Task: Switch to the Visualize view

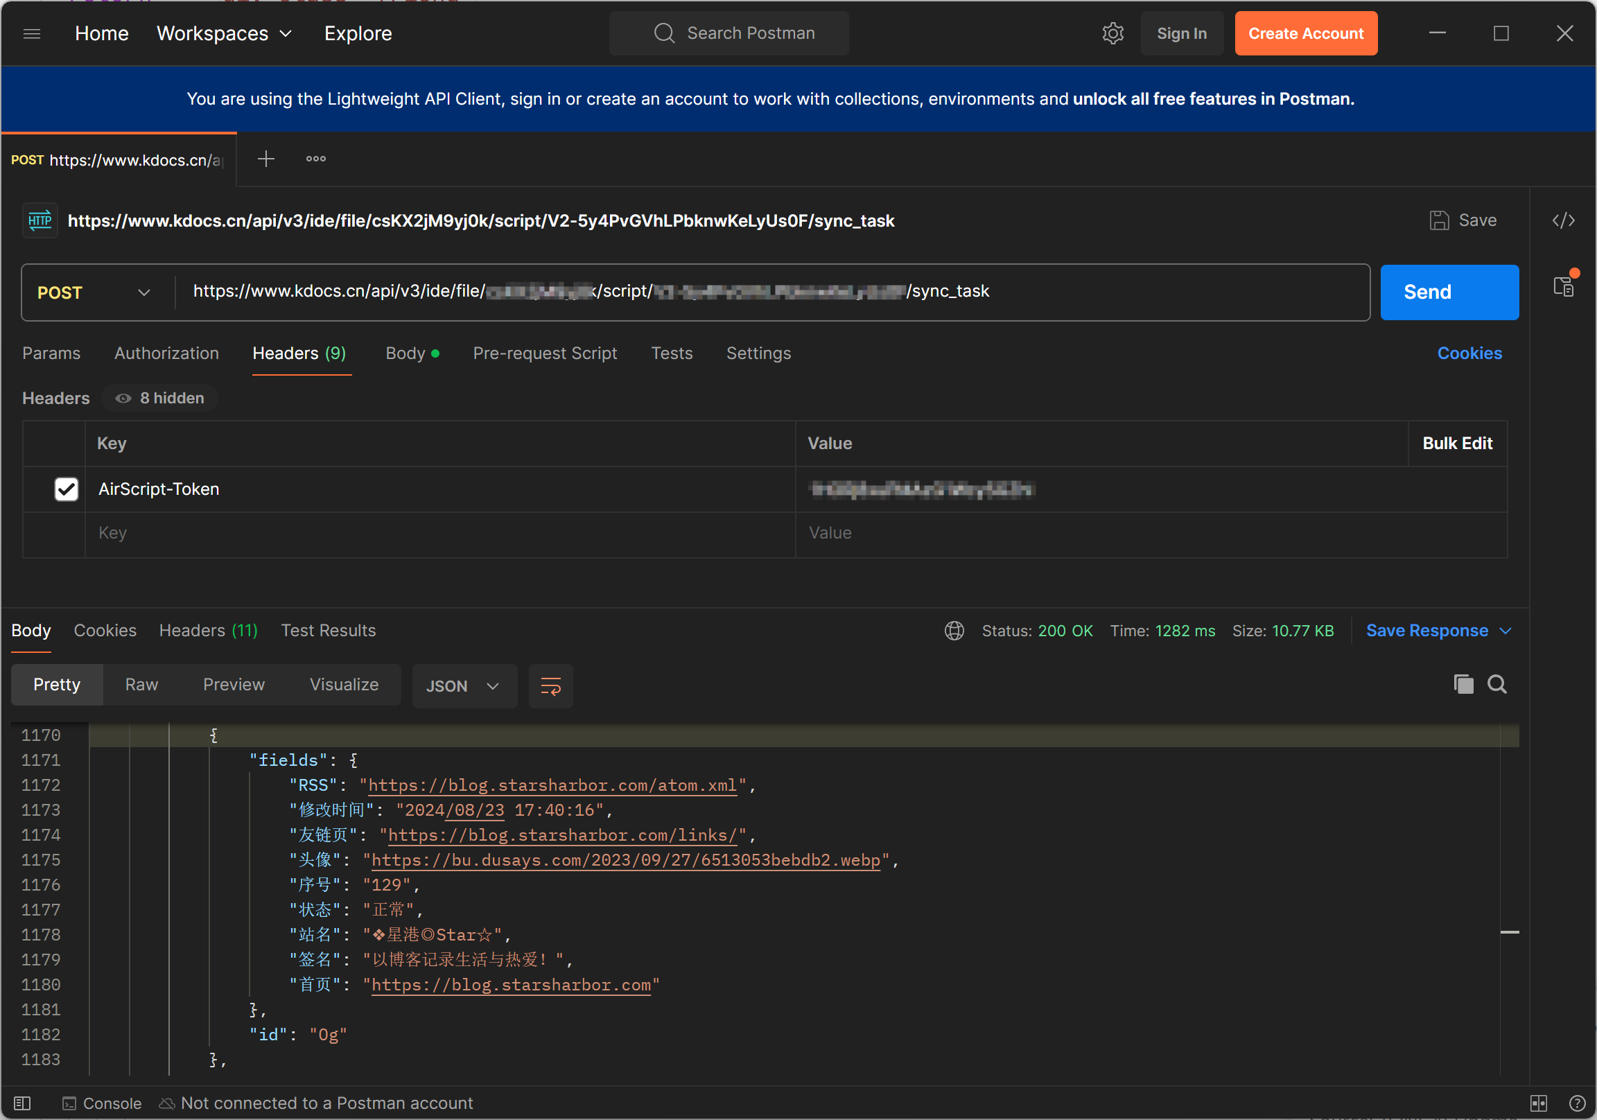Action: (x=344, y=685)
